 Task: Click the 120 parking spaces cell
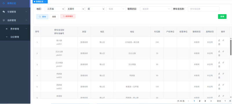pos(157,87)
